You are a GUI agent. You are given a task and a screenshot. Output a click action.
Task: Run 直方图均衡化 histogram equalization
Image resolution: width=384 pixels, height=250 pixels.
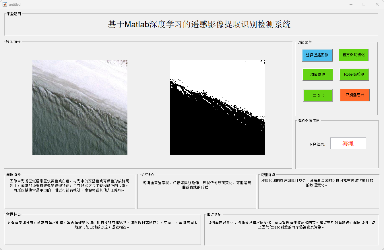click(x=354, y=55)
